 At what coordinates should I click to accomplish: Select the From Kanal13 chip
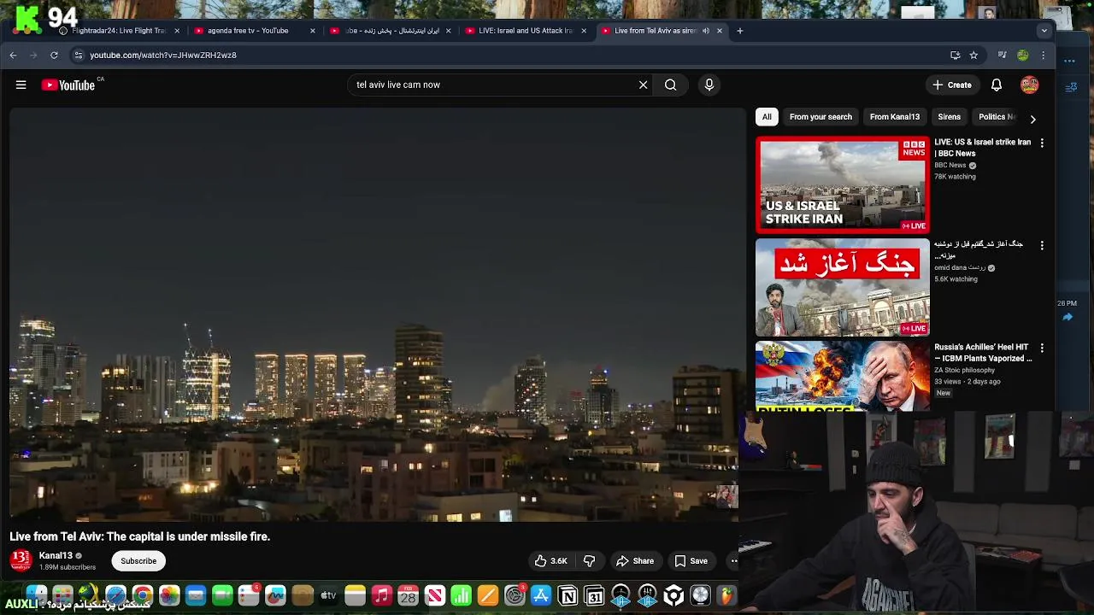pyautogui.click(x=895, y=117)
